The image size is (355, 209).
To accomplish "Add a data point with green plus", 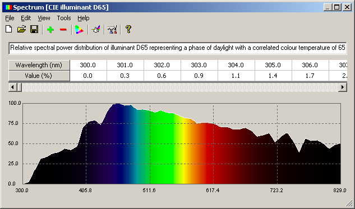I will click(x=50, y=30).
